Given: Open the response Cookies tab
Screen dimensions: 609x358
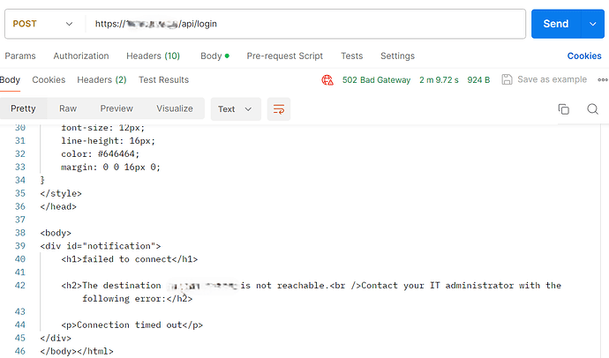Looking at the screenshot, I should pos(49,80).
